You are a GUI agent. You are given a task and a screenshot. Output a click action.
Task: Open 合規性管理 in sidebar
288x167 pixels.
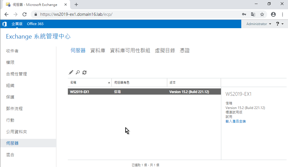tap(17, 74)
